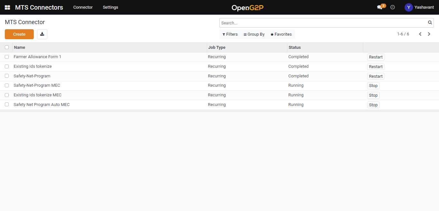Click the orange Create button
This screenshot has width=439, height=211.
[x=19, y=34]
